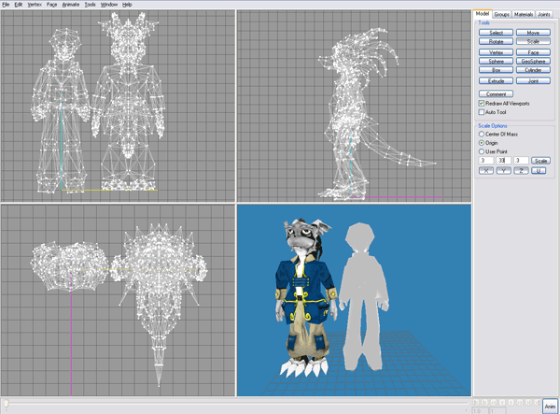Open the Help menu
560x414 pixels.
[127, 5]
